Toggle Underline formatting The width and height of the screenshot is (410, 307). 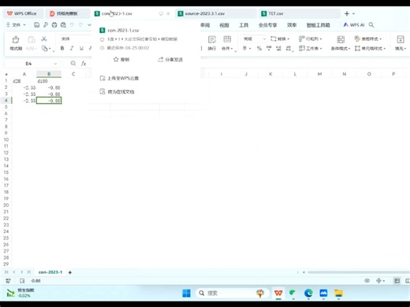(81, 48)
